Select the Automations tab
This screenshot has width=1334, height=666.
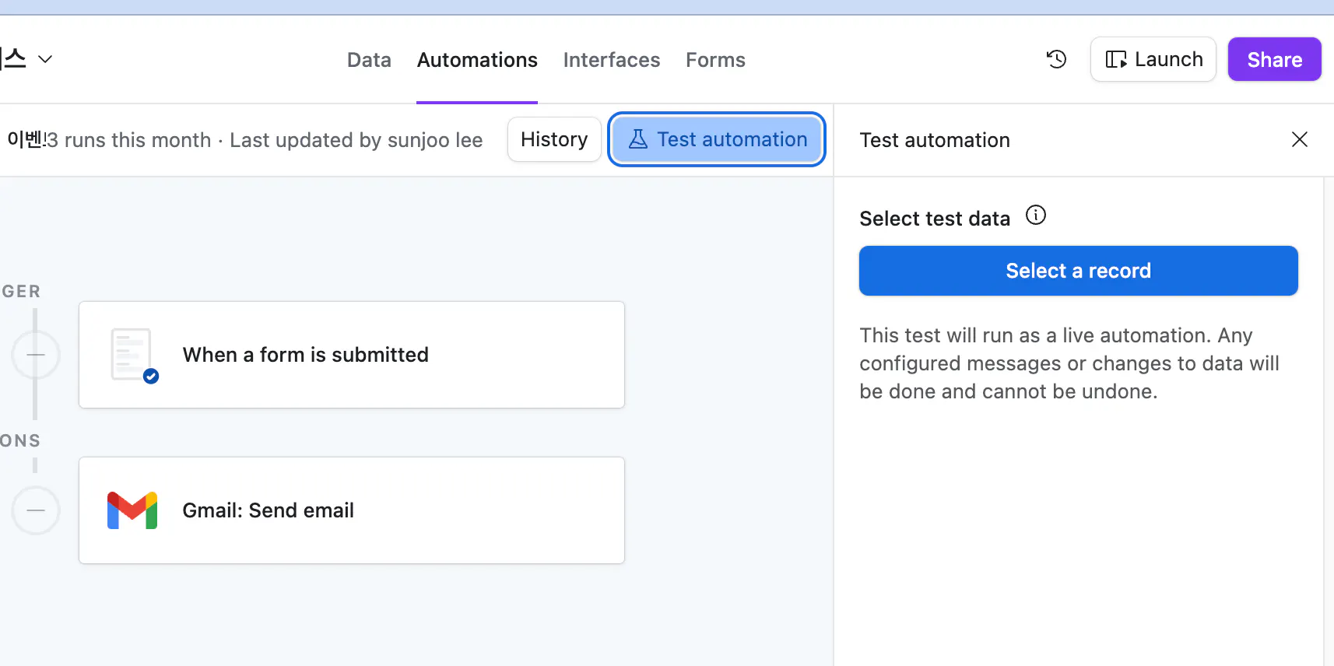[x=477, y=60]
